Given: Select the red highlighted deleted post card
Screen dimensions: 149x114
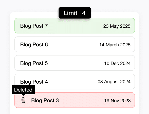Looking at the screenshot, I should coord(75,100).
